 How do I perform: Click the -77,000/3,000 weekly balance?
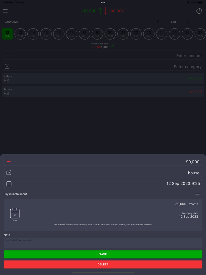click(100, 47)
